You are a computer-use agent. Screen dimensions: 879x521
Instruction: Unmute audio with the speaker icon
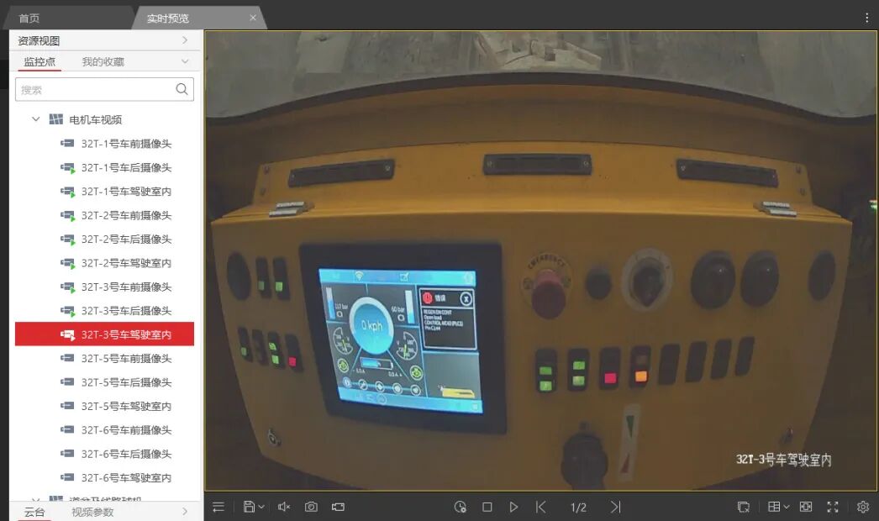click(284, 507)
